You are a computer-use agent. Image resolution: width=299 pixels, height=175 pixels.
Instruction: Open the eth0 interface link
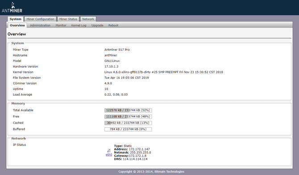point(109,155)
